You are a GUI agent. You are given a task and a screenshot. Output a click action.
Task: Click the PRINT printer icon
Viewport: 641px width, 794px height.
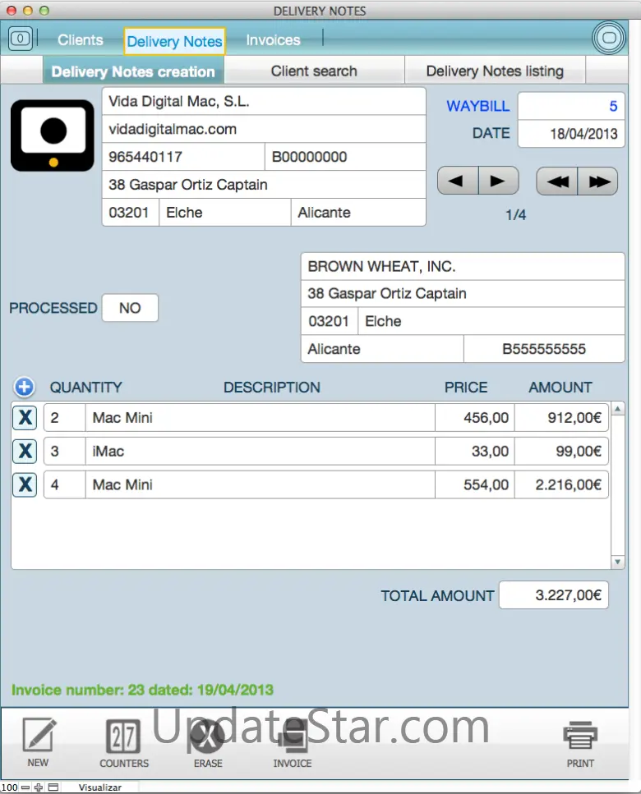click(x=580, y=735)
